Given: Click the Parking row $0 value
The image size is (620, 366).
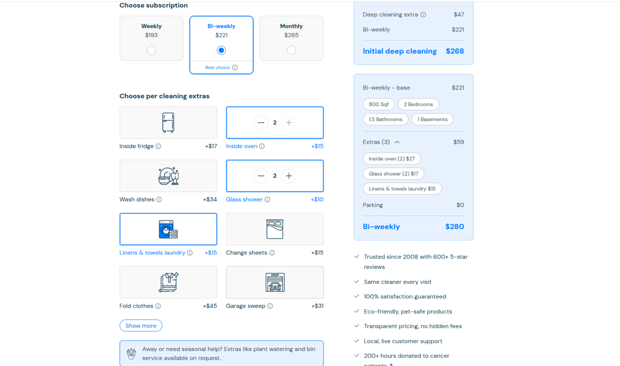Looking at the screenshot, I should 460,205.
